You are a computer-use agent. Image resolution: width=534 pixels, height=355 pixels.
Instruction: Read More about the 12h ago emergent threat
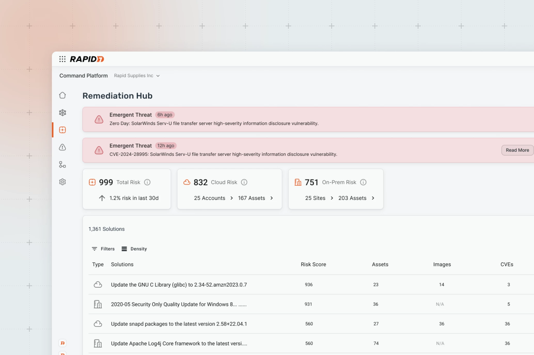(517, 150)
